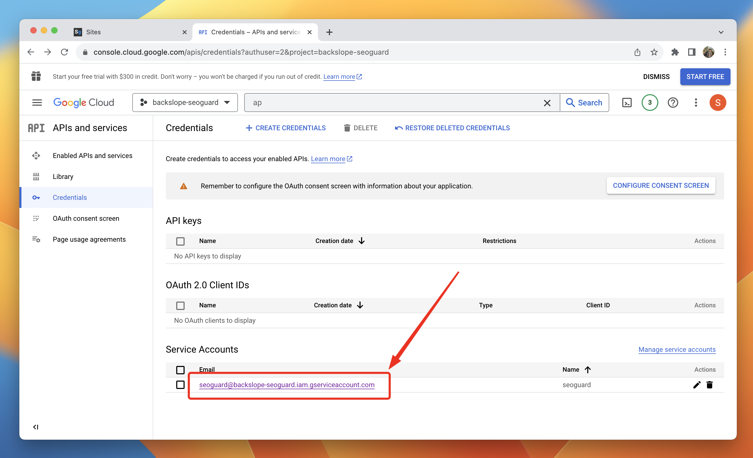Clear the search box with X icon
The height and width of the screenshot is (458, 753).
[547, 103]
